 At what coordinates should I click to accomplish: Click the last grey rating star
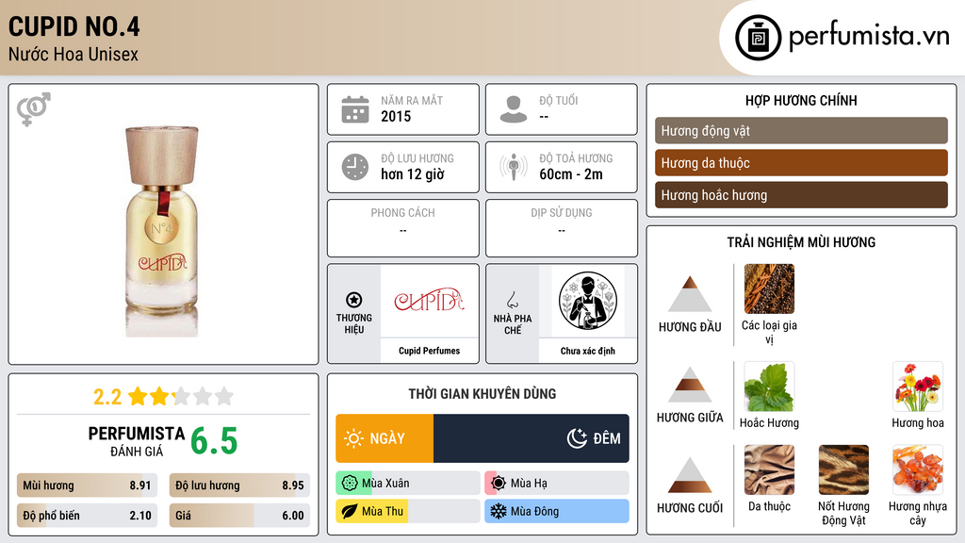(x=224, y=396)
